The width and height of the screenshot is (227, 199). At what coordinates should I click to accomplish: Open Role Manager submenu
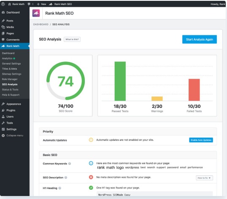coord(10,79)
